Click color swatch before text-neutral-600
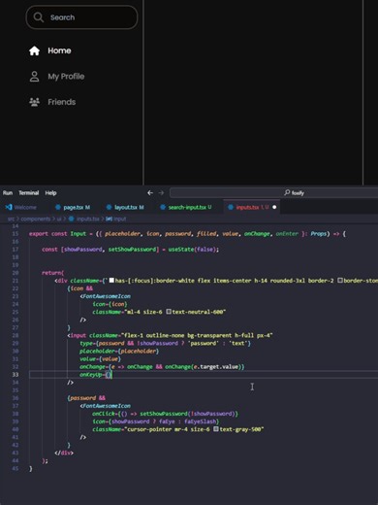 pyautogui.click(x=169, y=312)
